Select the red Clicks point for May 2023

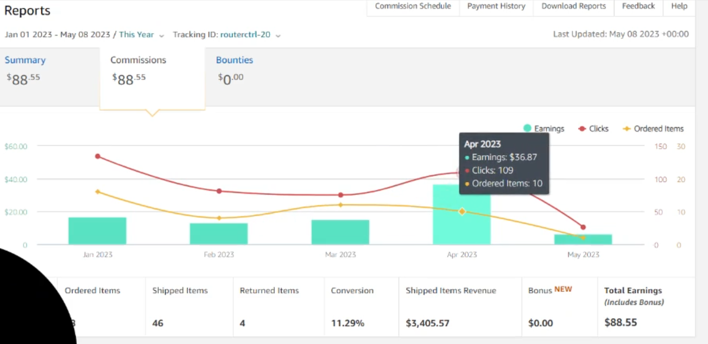(583, 227)
